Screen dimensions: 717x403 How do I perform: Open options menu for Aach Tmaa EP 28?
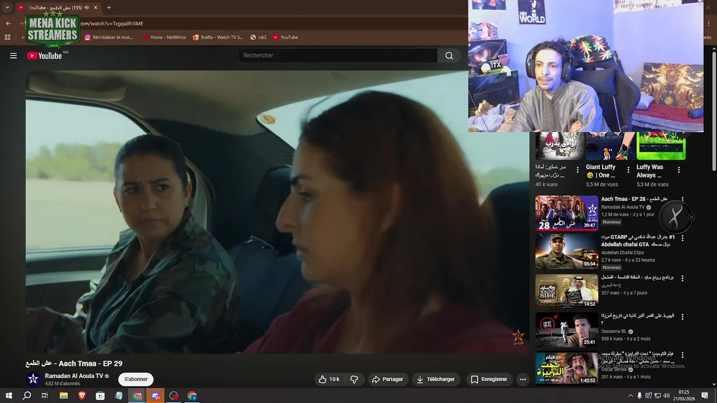click(682, 199)
